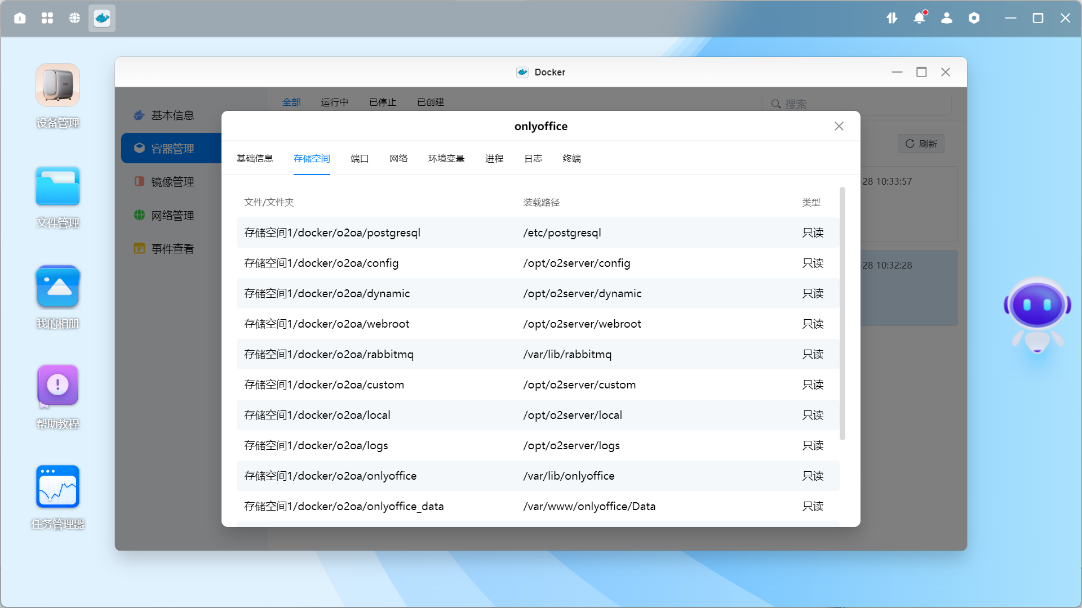Select the 进程 tab
Screen dimensions: 1082x608
click(494, 159)
